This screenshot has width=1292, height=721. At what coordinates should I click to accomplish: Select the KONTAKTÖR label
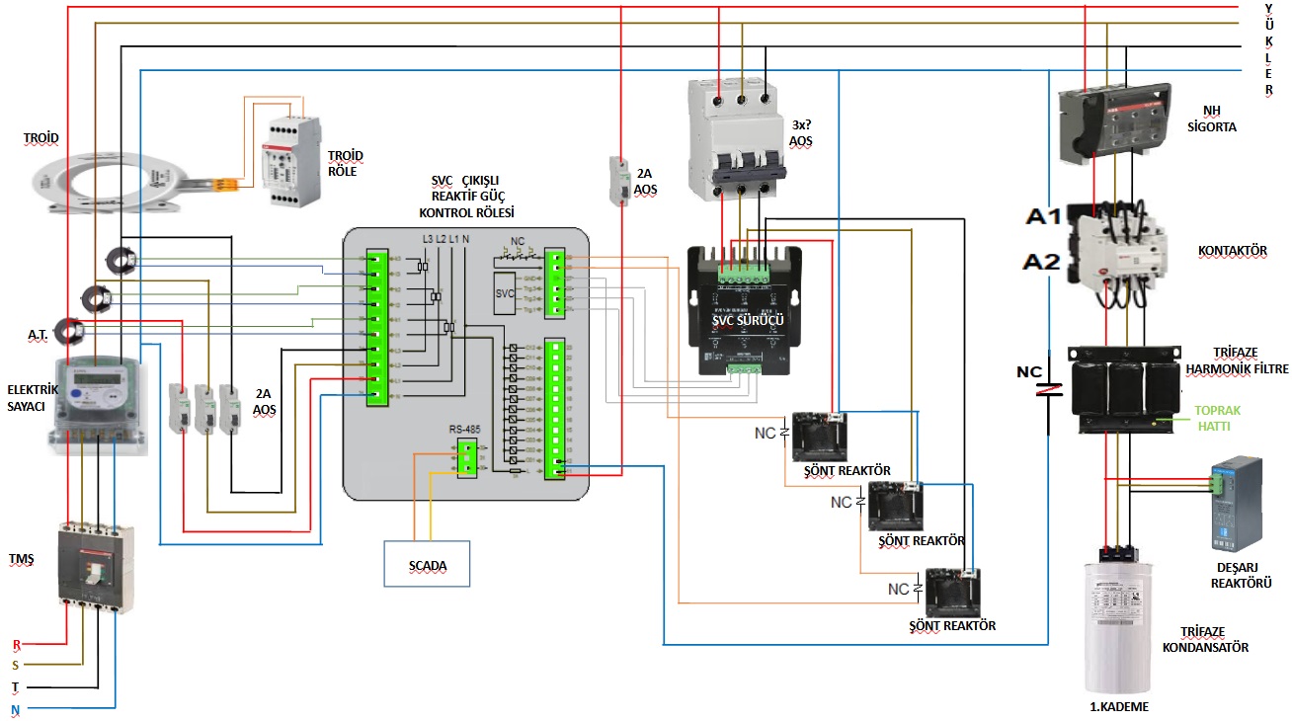click(x=1232, y=251)
